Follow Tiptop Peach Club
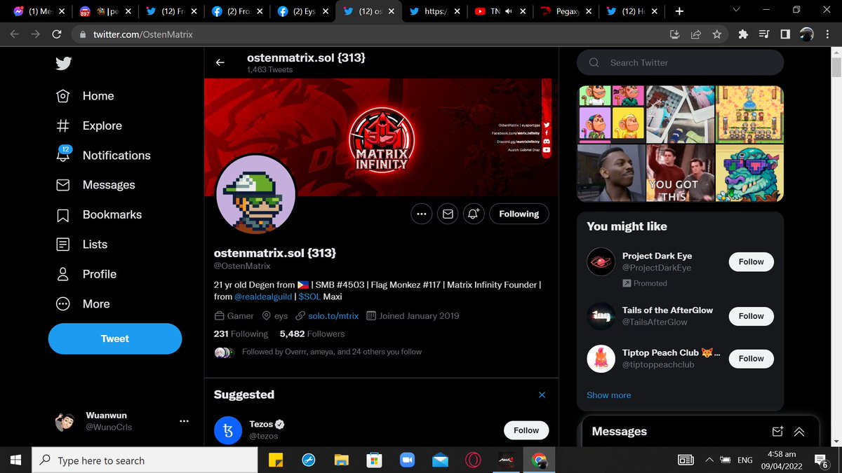Image resolution: width=842 pixels, height=473 pixels. point(751,359)
